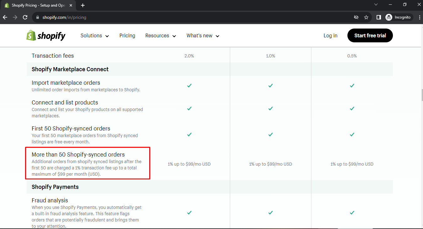This screenshot has width=423, height=229.
Task: Click first plan checkmark for Import marketplace orders
Action: tap(189, 85)
